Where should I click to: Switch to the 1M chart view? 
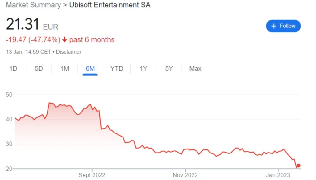coord(64,68)
